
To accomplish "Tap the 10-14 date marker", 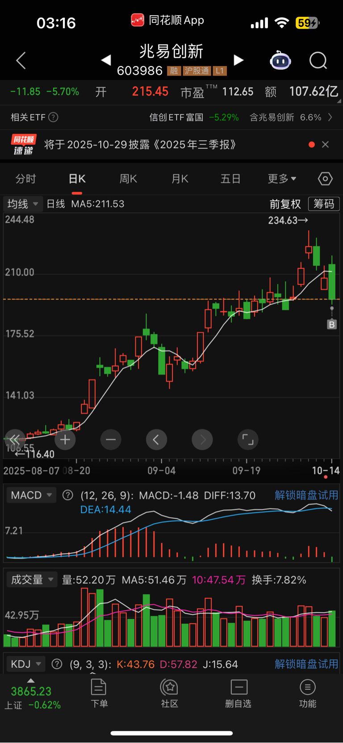I will point(326,470).
